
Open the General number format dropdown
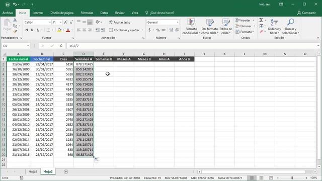(178, 22)
